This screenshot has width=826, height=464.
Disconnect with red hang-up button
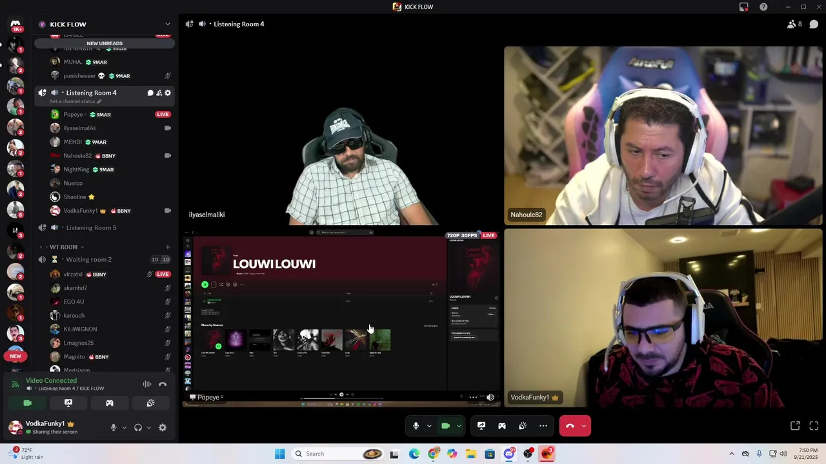pos(569,425)
